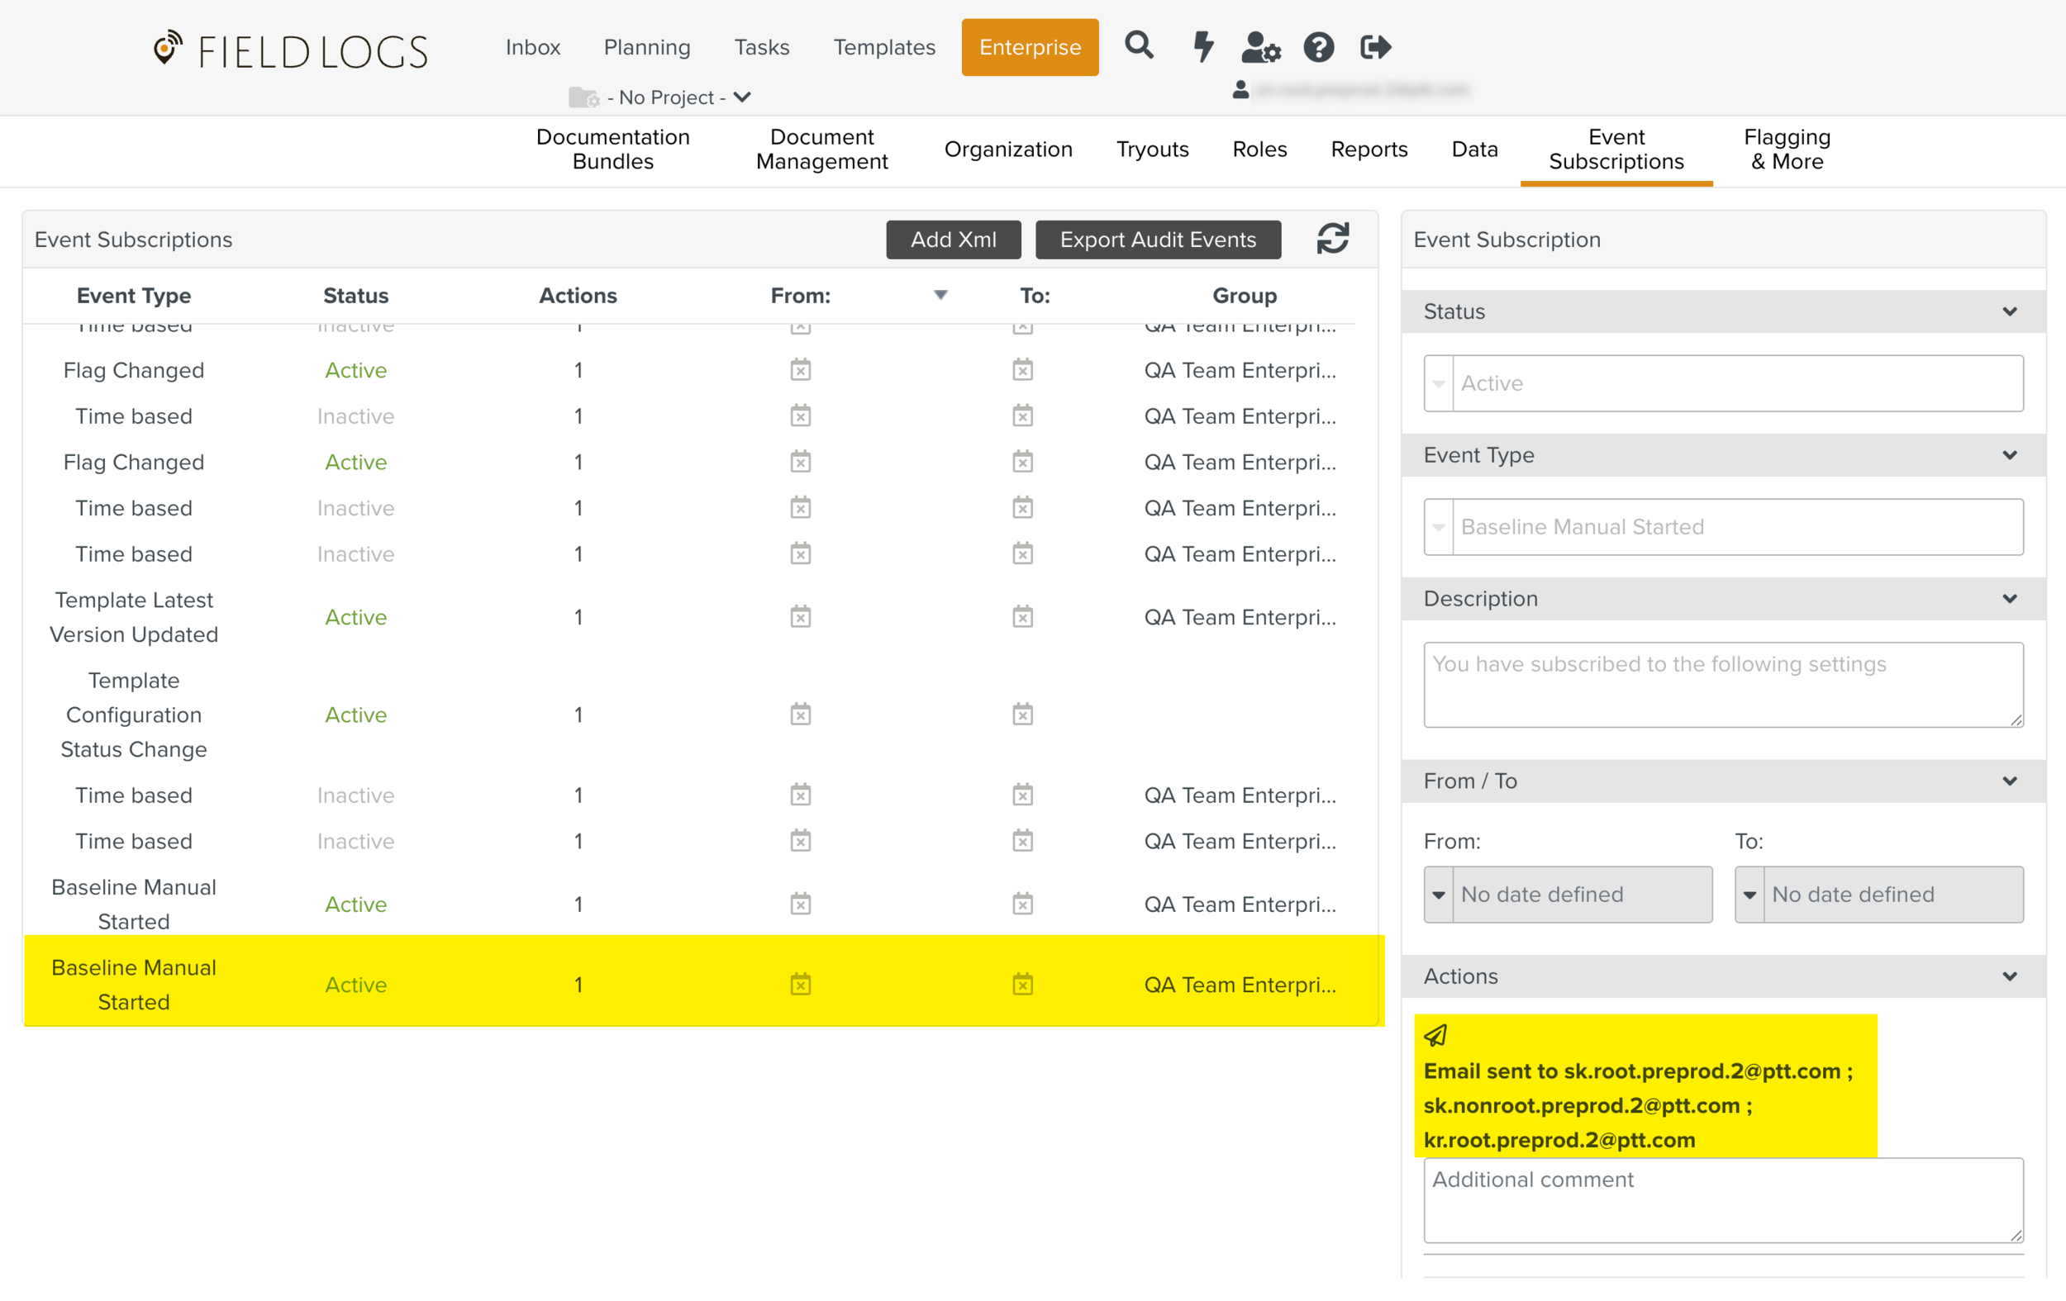Viewport: 2066px width, 1301px height.
Task: Open the Data tab
Action: (1474, 150)
